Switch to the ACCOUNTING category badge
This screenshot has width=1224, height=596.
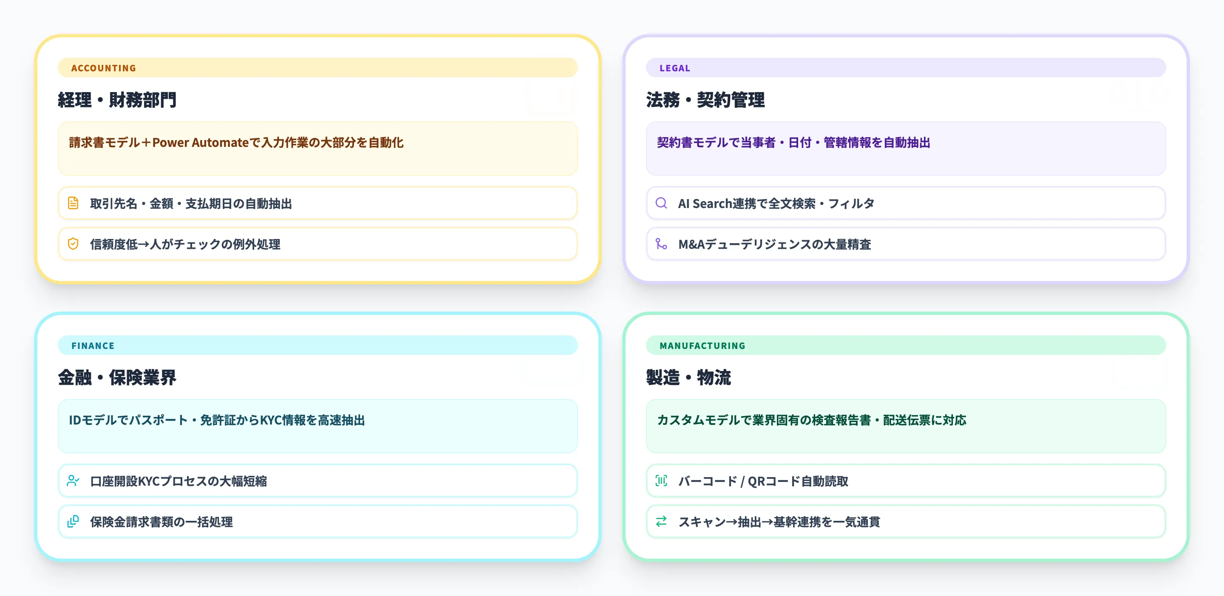click(103, 68)
